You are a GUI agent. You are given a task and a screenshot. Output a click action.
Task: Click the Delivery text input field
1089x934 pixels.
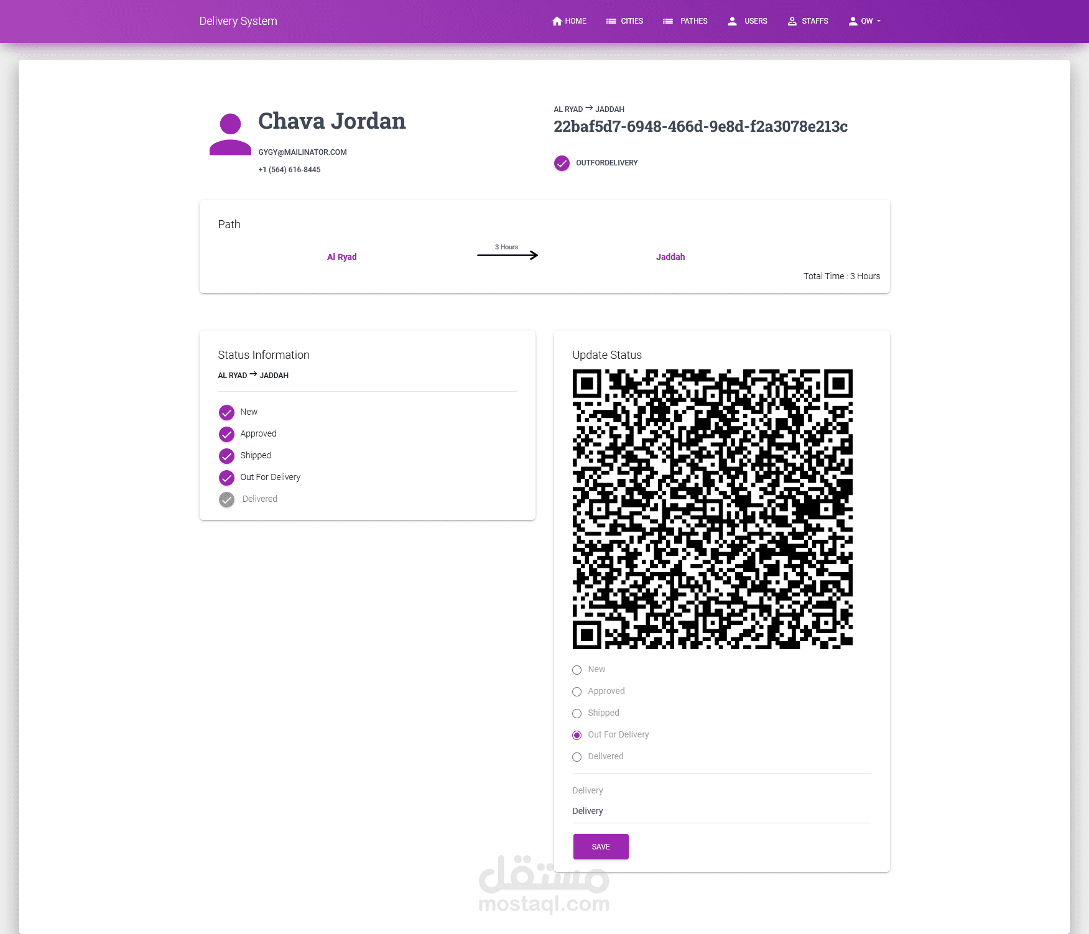(721, 811)
